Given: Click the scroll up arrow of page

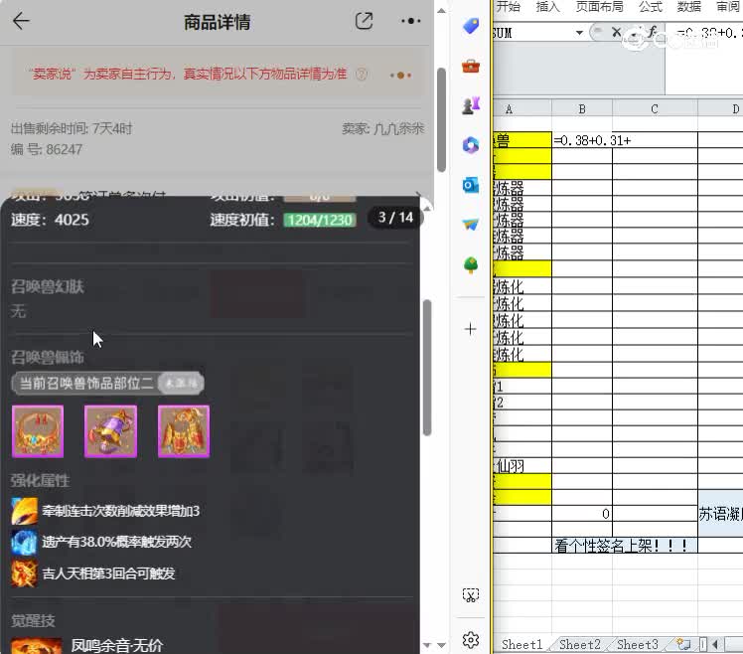Looking at the screenshot, I should 441,10.
